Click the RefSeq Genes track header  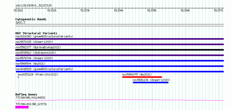click(26, 94)
